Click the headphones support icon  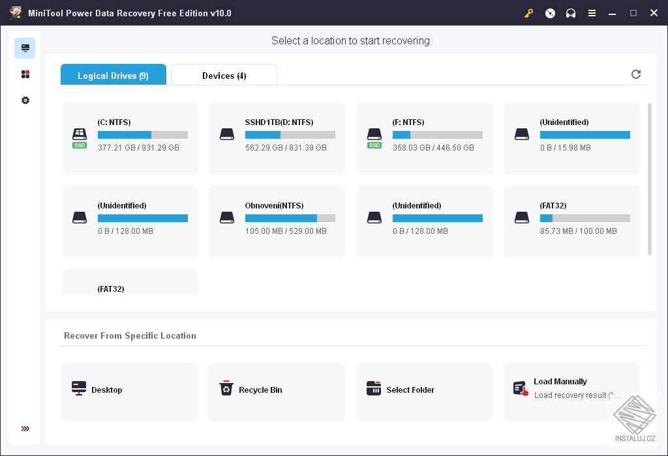pyautogui.click(x=571, y=13)
